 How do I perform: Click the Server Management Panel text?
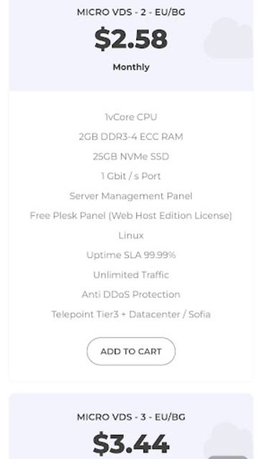click(x=130, y=196)
